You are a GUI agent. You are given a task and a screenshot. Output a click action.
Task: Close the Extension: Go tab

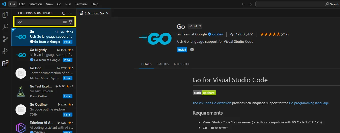coord(107,13)
